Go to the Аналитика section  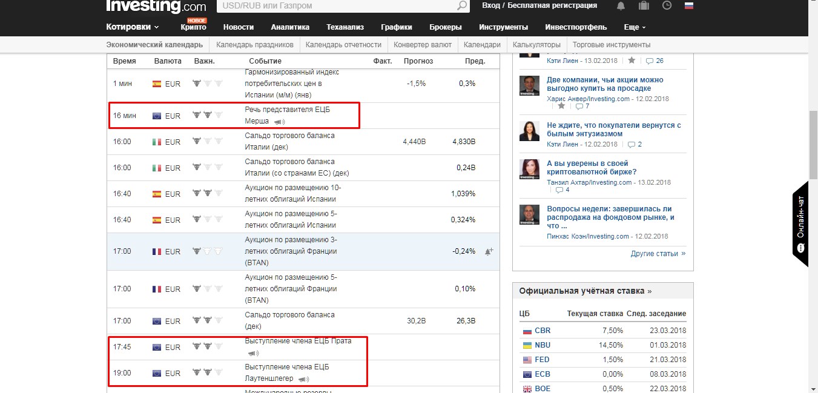[x=290, y=27]
